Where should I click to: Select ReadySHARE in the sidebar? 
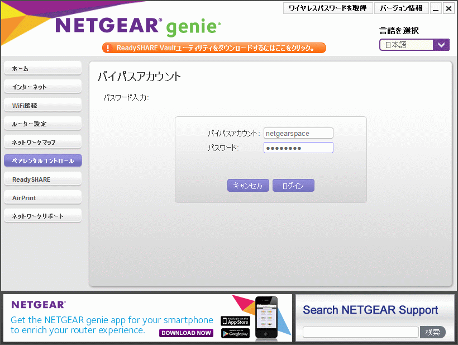(42, 179)
